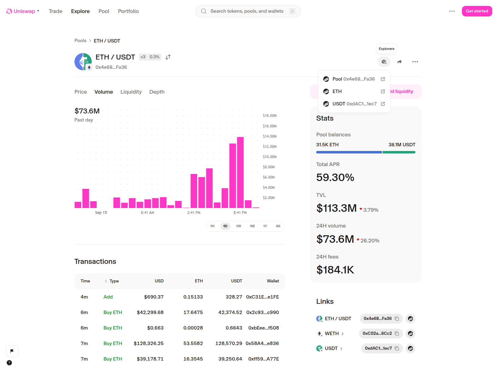Select the All time range
The height and width of the screenshot is (372, 496).
278,226
